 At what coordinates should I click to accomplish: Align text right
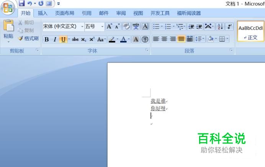pos(173,39)
